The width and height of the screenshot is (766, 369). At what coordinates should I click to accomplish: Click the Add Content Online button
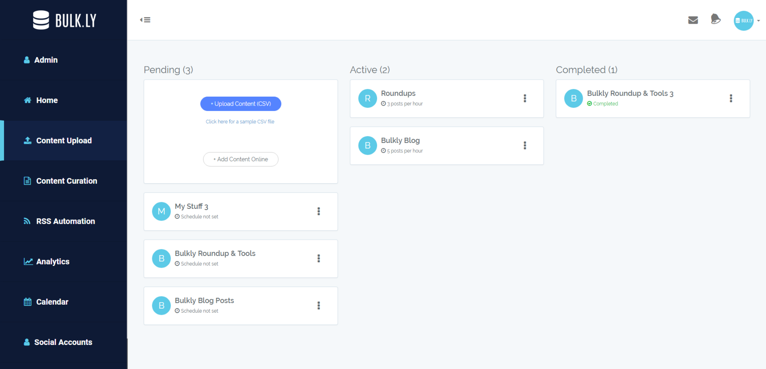tap(241, 159)
